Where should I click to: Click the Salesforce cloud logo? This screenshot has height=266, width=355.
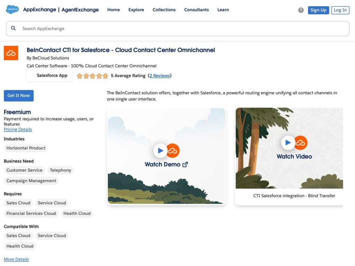click(x=12, y=9)
